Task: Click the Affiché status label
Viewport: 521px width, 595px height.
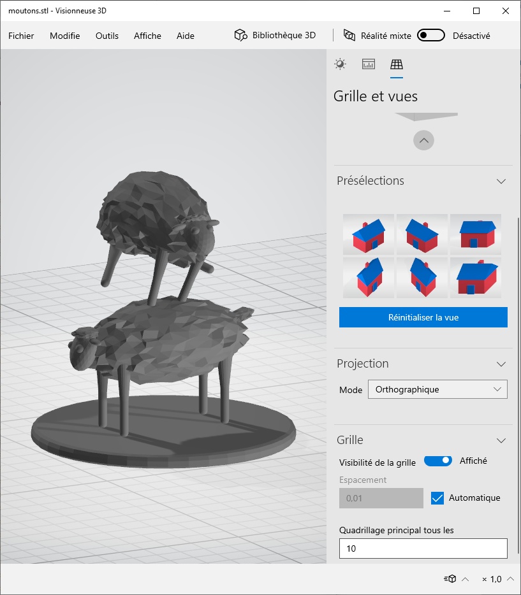Action: click(x=473, y=461)
